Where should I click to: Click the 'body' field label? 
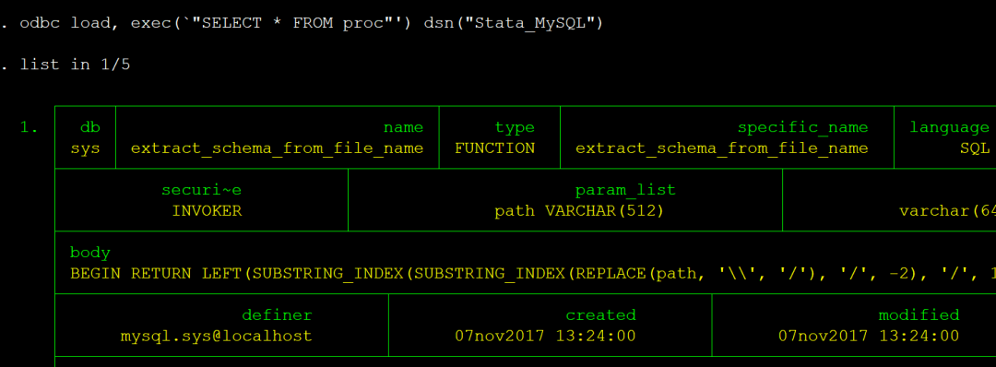[x=89, y=253]
